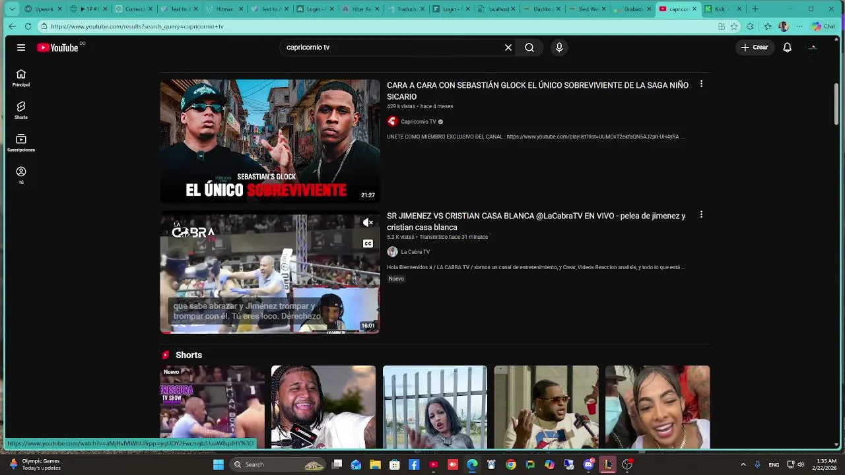Open Capricornio TV channel name link
This screenshot has width=845, height=475.
click(x=419, y=121)
